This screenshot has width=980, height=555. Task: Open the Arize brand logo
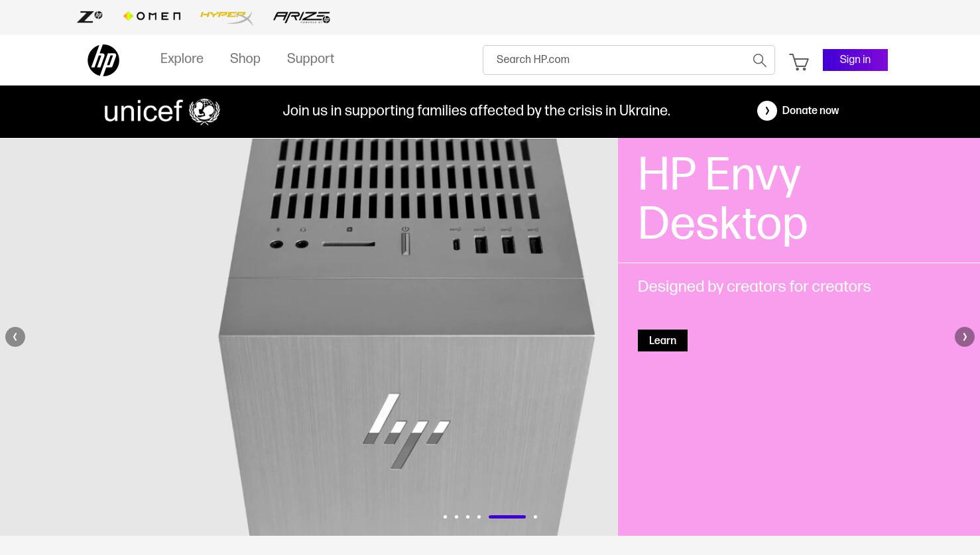pyautogui.click(x=302, y=17)
